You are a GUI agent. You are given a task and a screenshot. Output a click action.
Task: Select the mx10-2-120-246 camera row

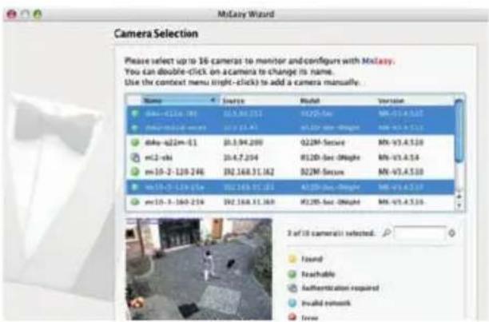[x=290, y=172]
